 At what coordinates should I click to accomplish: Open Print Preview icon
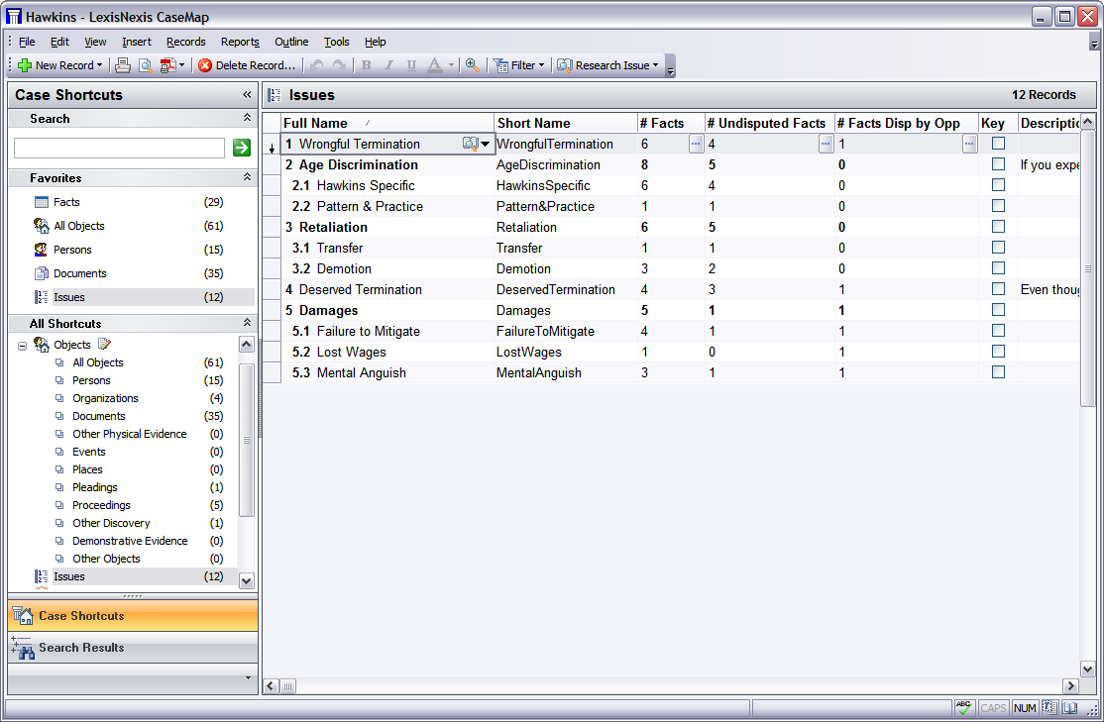pos(146,65)
